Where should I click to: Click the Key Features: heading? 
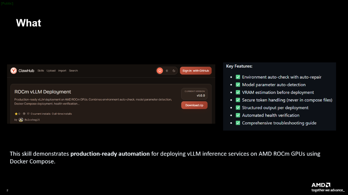click(239, 66)
